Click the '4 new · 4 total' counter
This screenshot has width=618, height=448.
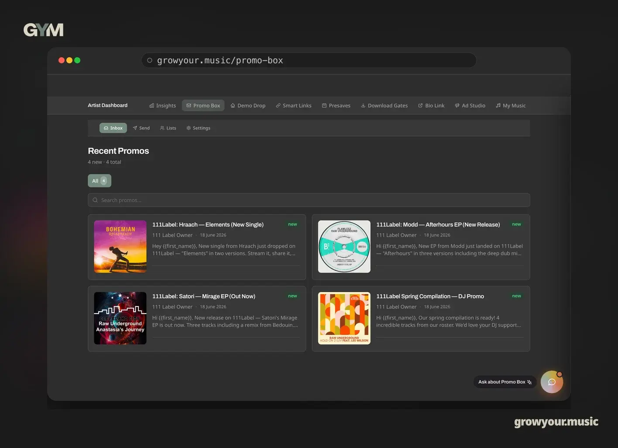click(104, 162)
